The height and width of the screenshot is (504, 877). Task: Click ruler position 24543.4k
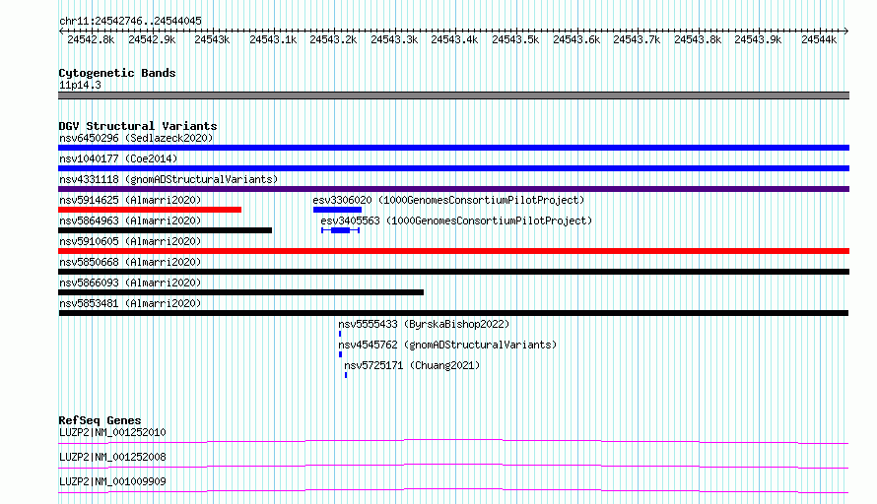(x=454, y=39)
